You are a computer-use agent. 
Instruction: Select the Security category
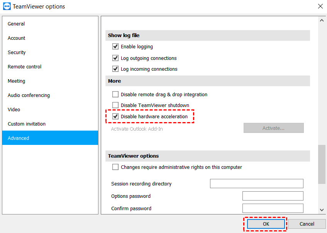(x=50, y=53)
